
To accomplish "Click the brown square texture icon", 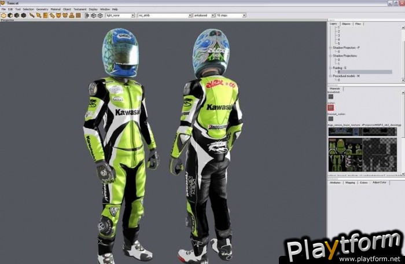I will [x=78, y=16].
